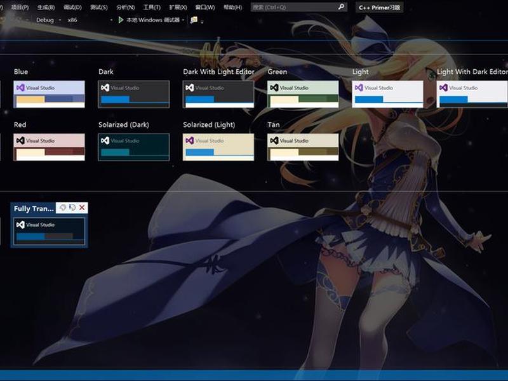The height and width of the screenshot is (381, 508).
Task: Open the 帮助(H) menu
Action: [x=232, y=7]
